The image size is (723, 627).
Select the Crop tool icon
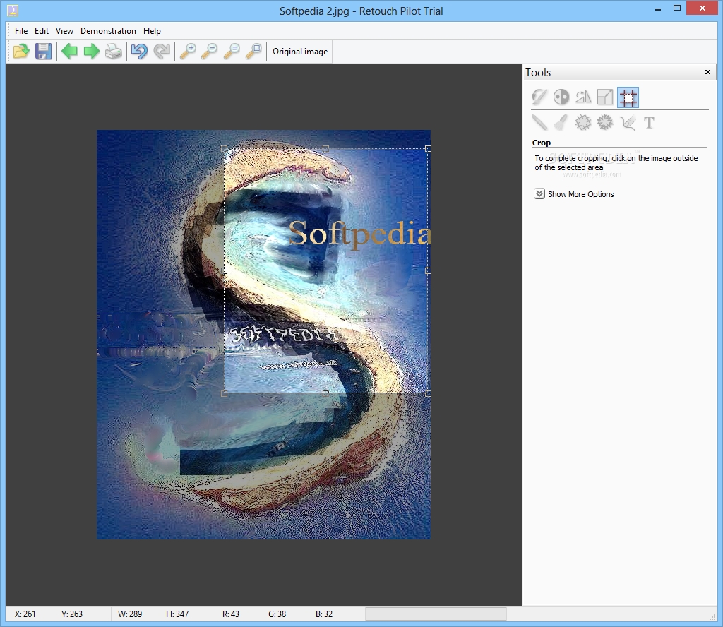tap(628, 97)
